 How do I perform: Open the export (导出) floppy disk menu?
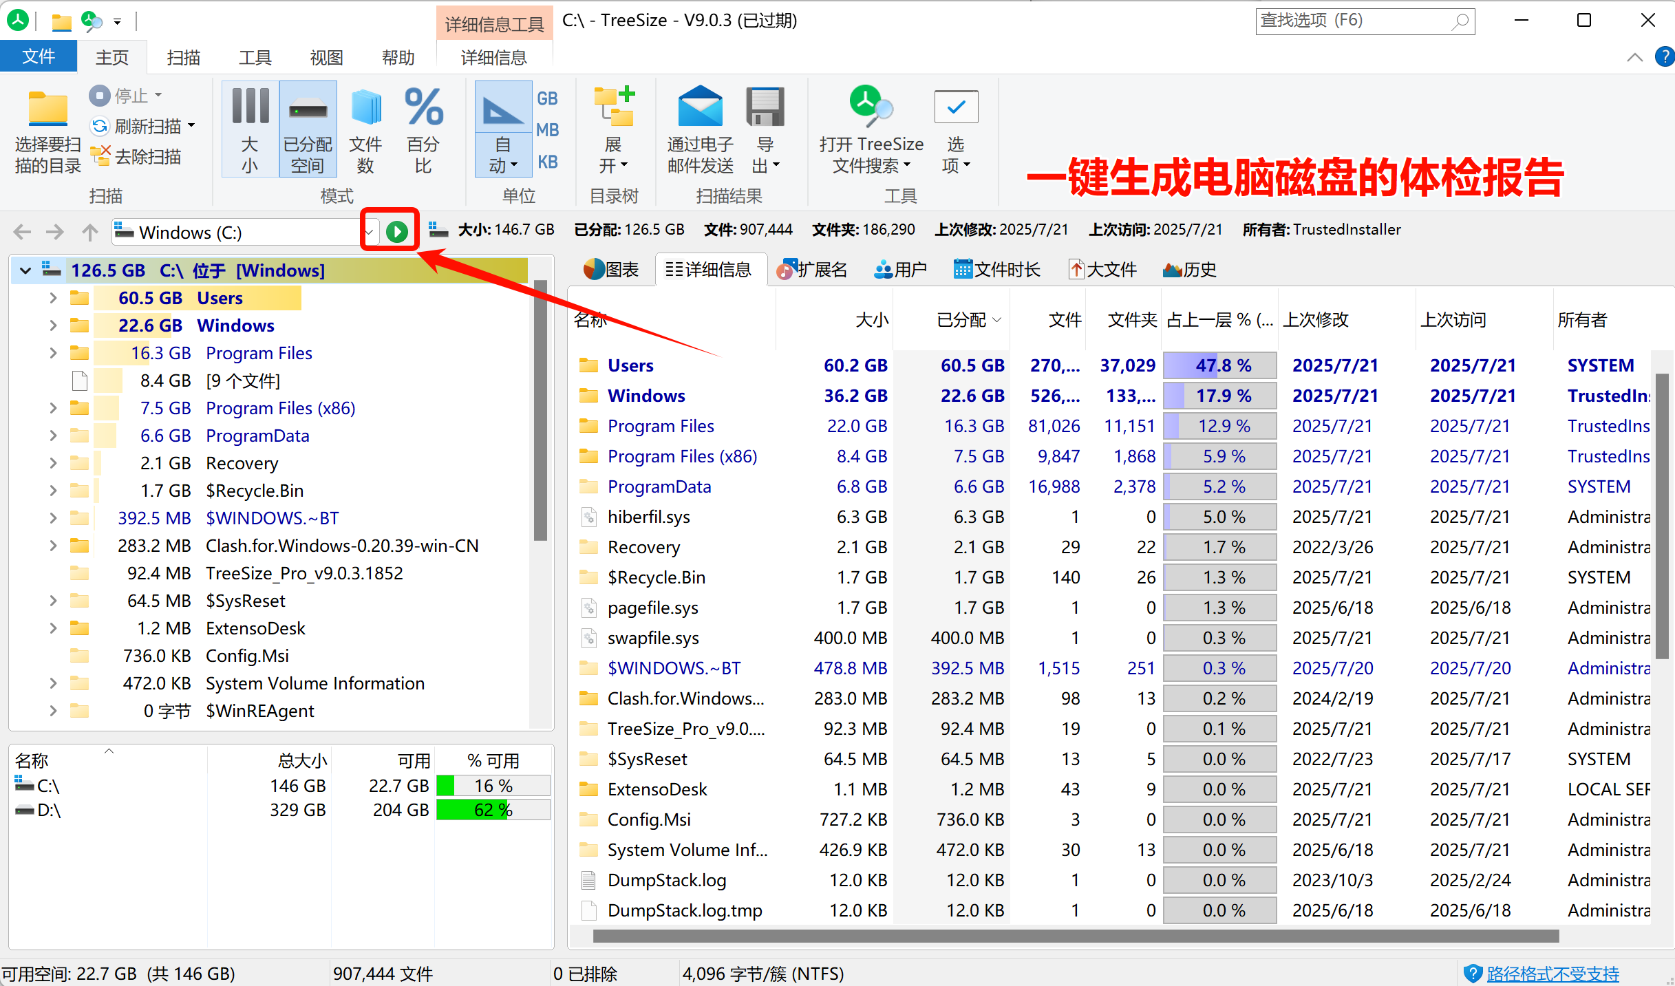tap(765, 129)
